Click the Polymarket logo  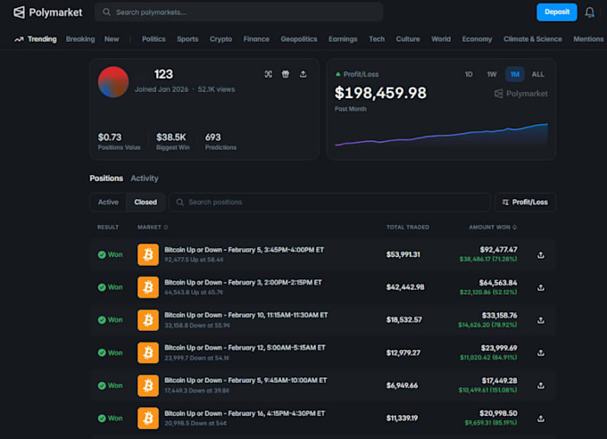click(x=47, y=12)
